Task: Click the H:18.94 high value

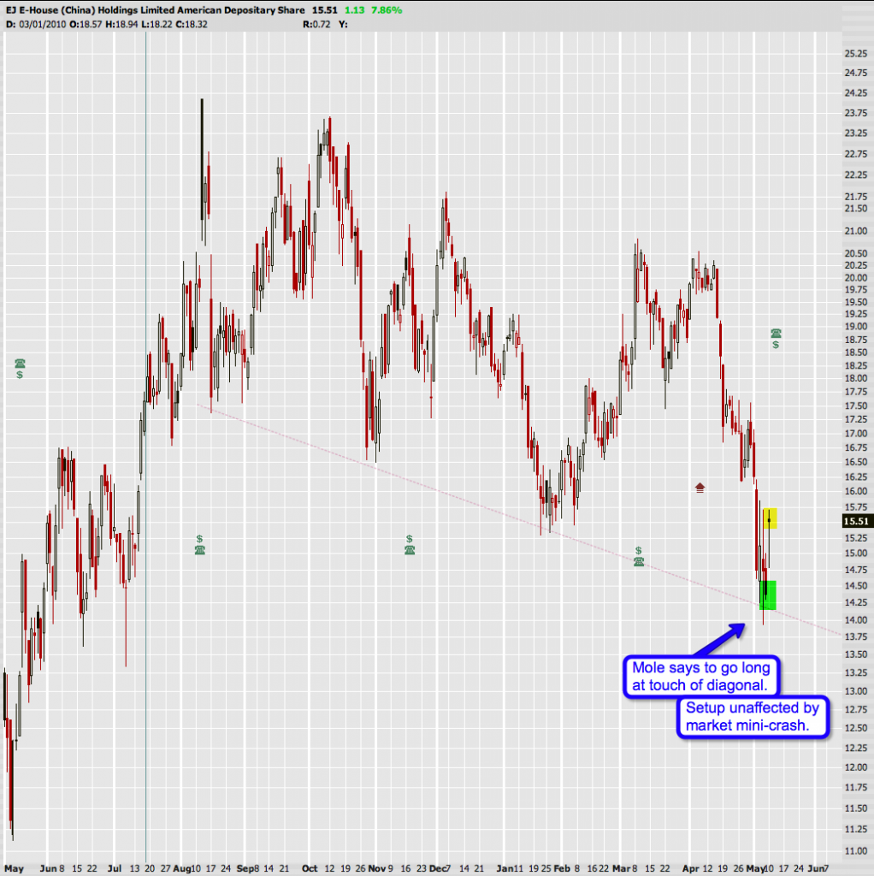Action: click(x=121, y=25)
